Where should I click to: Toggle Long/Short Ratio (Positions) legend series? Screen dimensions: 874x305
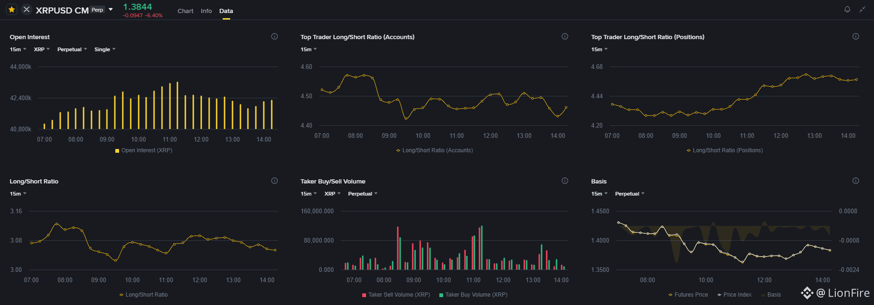[725, 150]
